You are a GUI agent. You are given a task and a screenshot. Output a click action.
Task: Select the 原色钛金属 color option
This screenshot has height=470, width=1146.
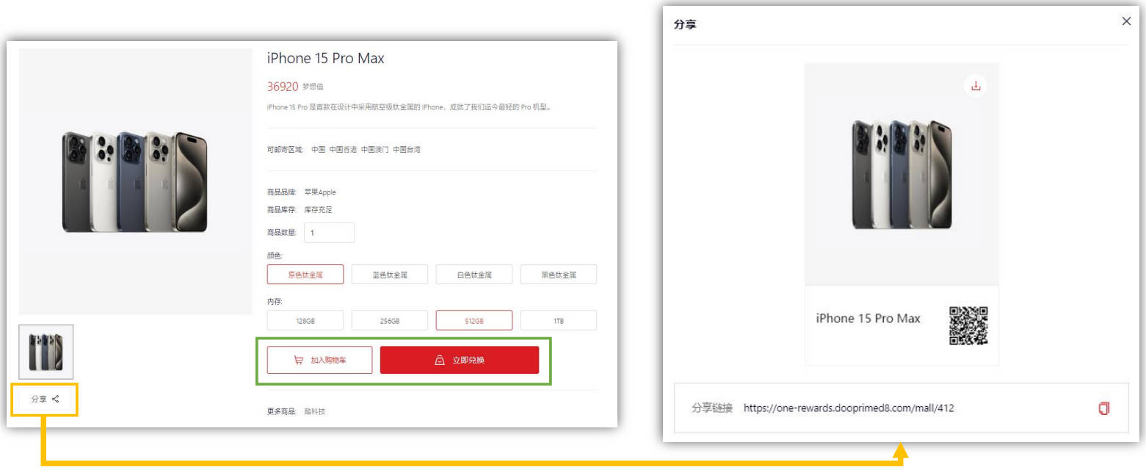point(305,275)
